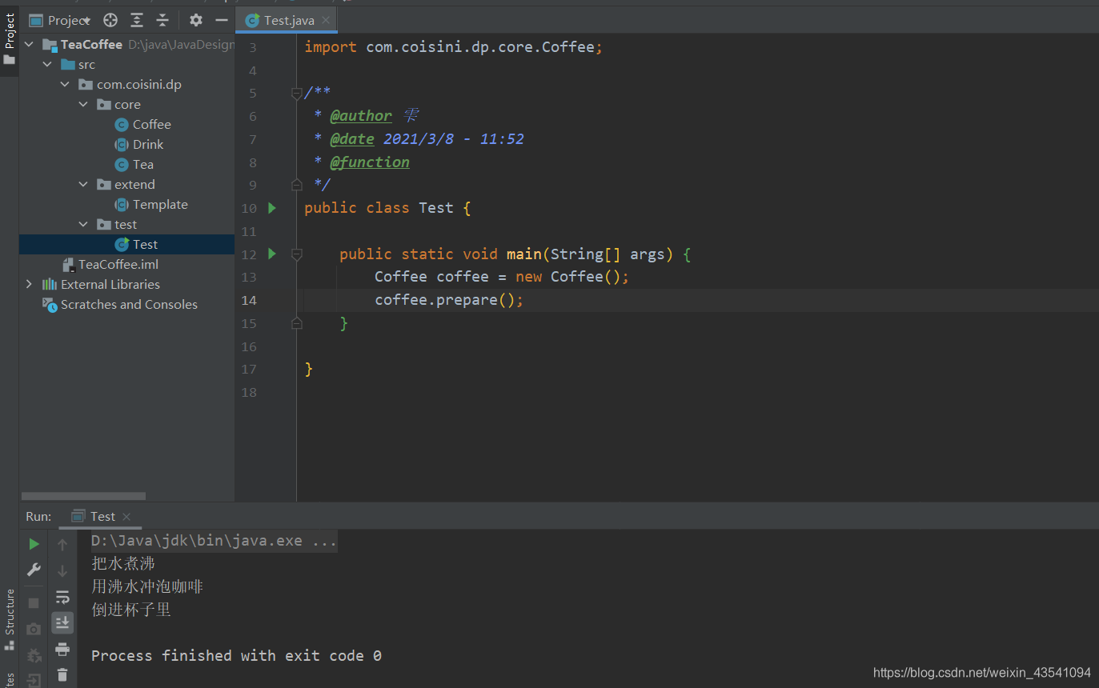The height and width of the screenshot is (688, 1099).
Task: Click 'new Coffee()' on line 13
Action: (x=568, y=277)
